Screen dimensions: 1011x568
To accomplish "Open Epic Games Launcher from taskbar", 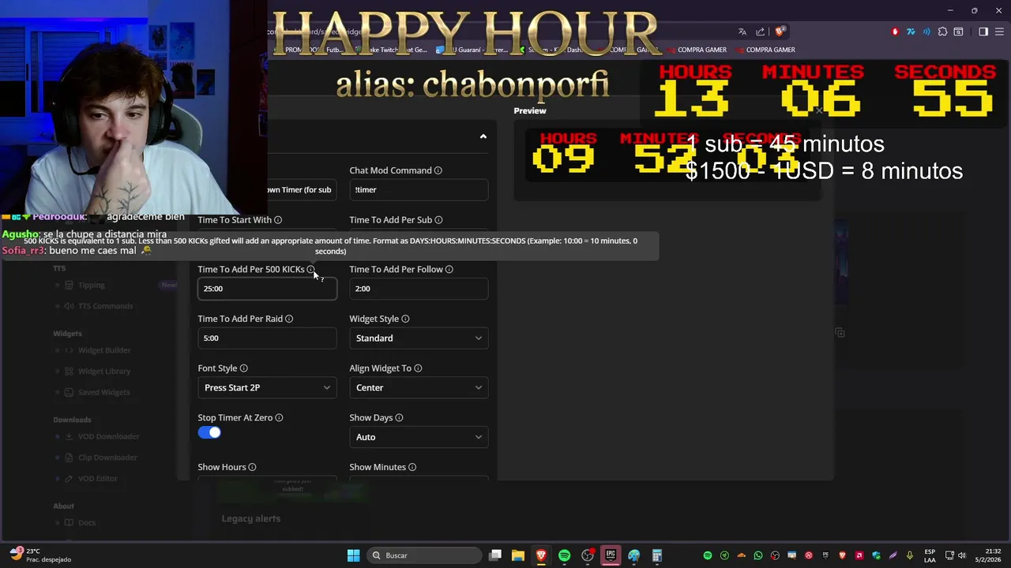I will click(x=611, y=555).
